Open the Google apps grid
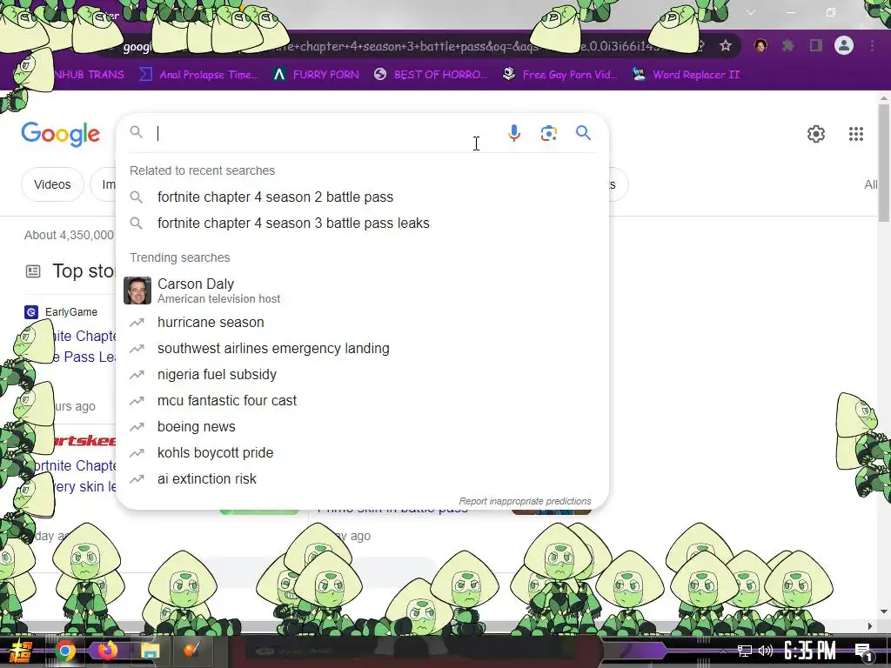The image size is (891, 668). [856, 134]
